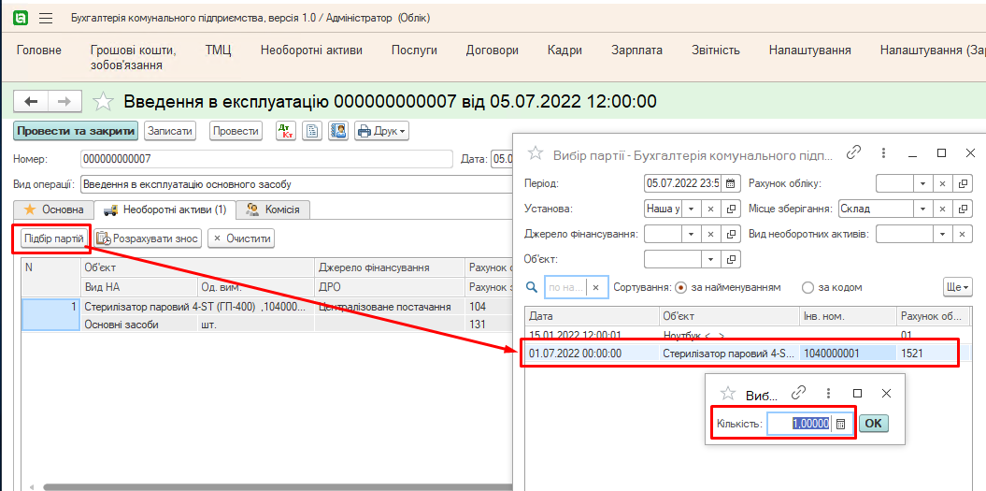Open the Місце зберігання dropdown
This screenshot has width=986, height=491.
pyautogui.click(x=922, y=209)
